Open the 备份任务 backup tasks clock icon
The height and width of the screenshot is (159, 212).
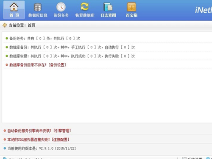[x=61, y=7]
